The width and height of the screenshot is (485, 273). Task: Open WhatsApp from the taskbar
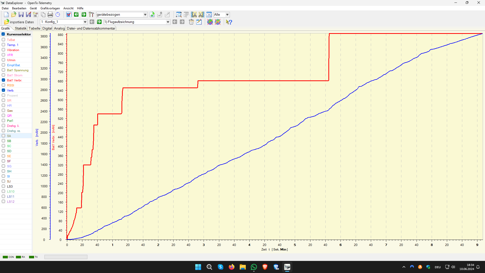254,267
